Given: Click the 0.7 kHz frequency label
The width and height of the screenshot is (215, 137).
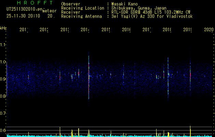Looking at the screenshot, I should coord(3,113).
